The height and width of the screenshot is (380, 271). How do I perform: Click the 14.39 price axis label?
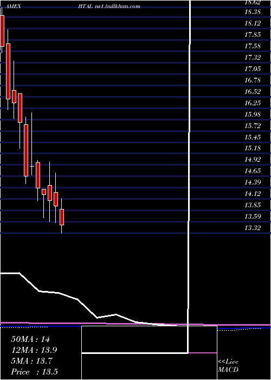253,182
